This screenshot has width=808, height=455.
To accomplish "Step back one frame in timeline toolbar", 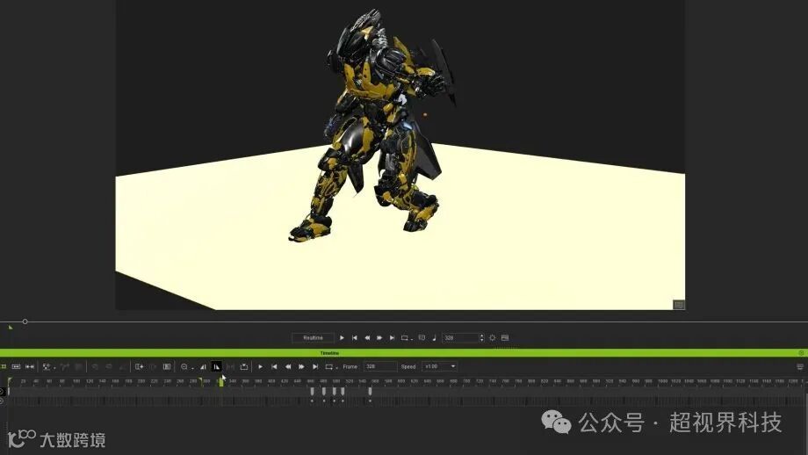I will click(x=288, y=366).
